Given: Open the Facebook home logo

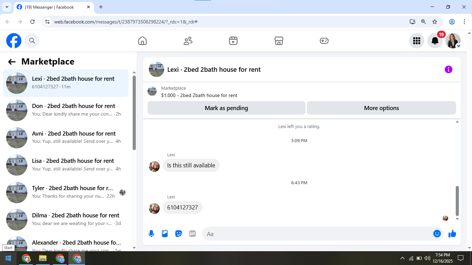Looking at the screenshot, I should click(14, 41).
